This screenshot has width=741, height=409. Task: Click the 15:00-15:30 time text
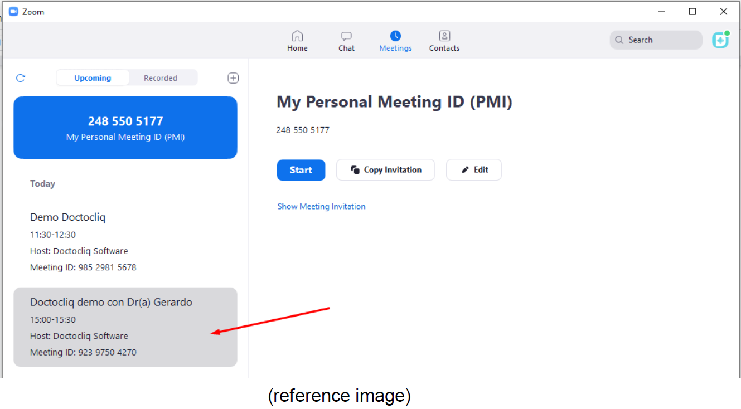click(x=53, y=319)
